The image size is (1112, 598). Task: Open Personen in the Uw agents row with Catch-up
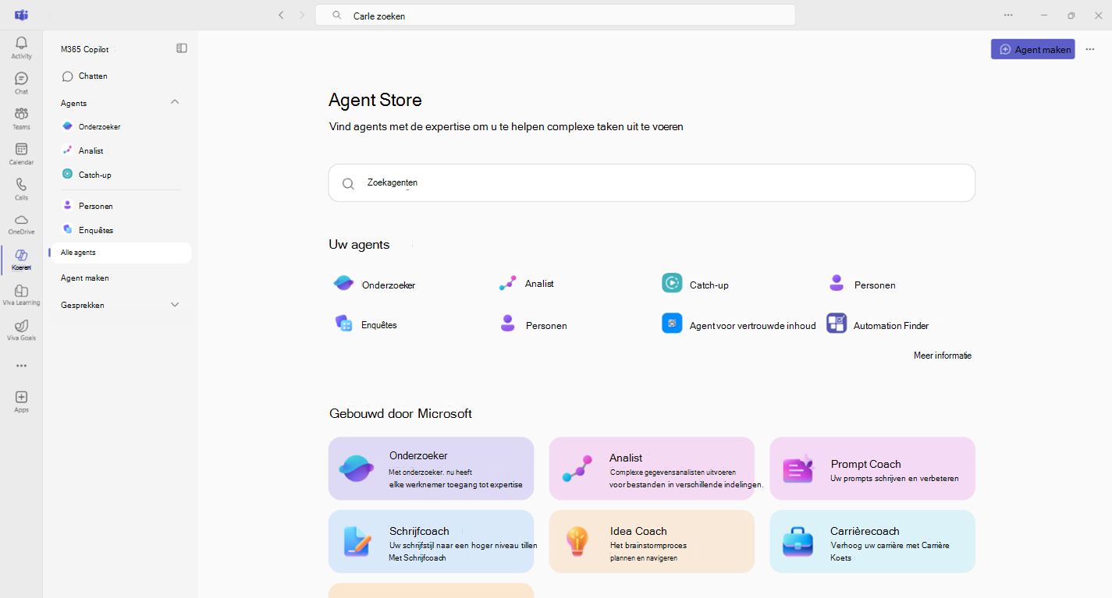[x=862, y=285]
